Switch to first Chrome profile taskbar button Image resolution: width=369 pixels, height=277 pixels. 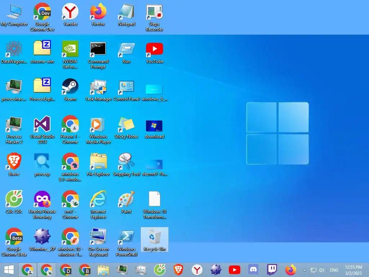27,270
